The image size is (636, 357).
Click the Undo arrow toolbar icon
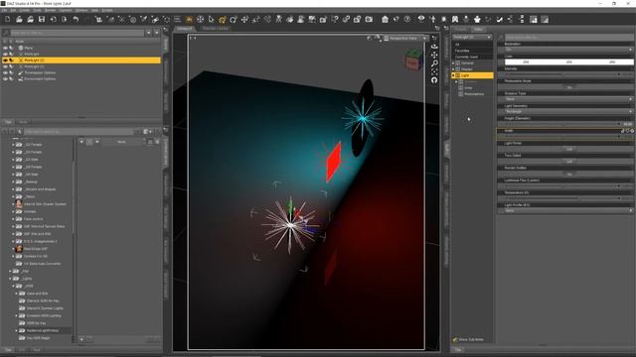(x=76, y=19)
